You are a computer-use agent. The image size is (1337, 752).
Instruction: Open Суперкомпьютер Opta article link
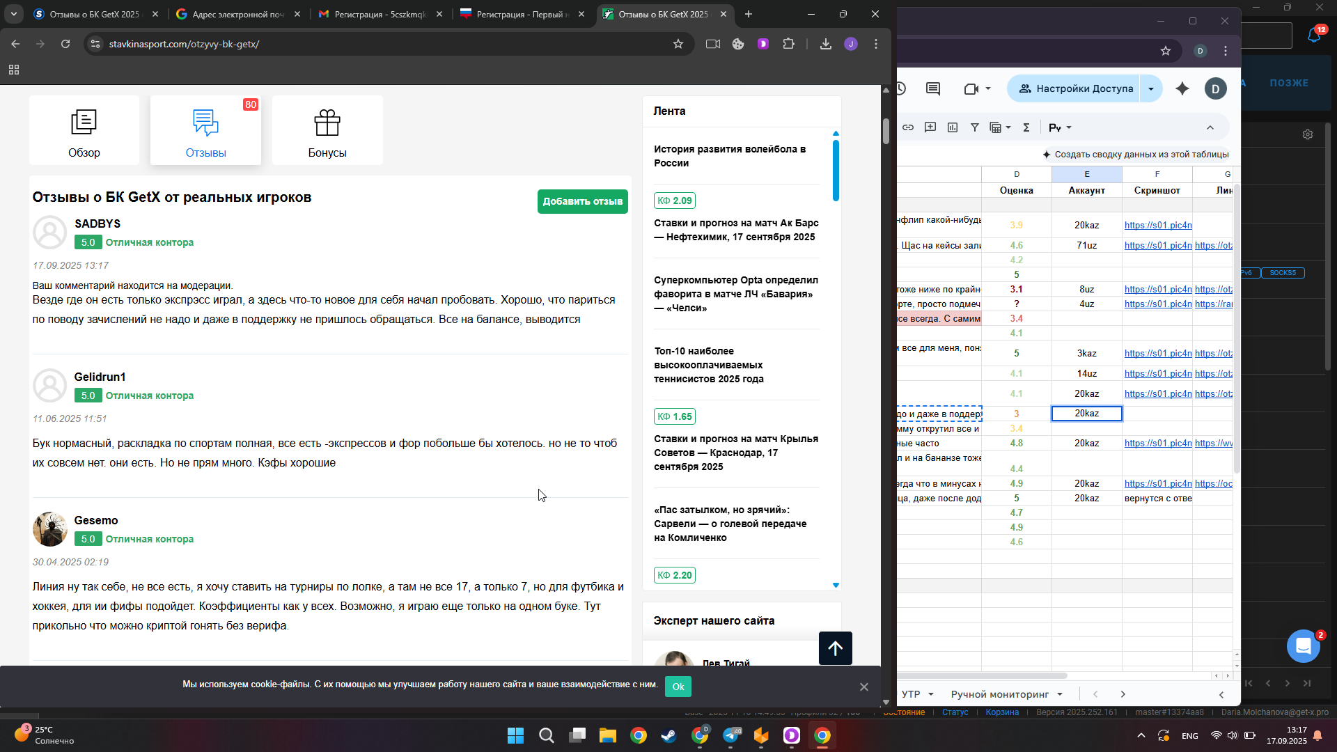(736, 294)
